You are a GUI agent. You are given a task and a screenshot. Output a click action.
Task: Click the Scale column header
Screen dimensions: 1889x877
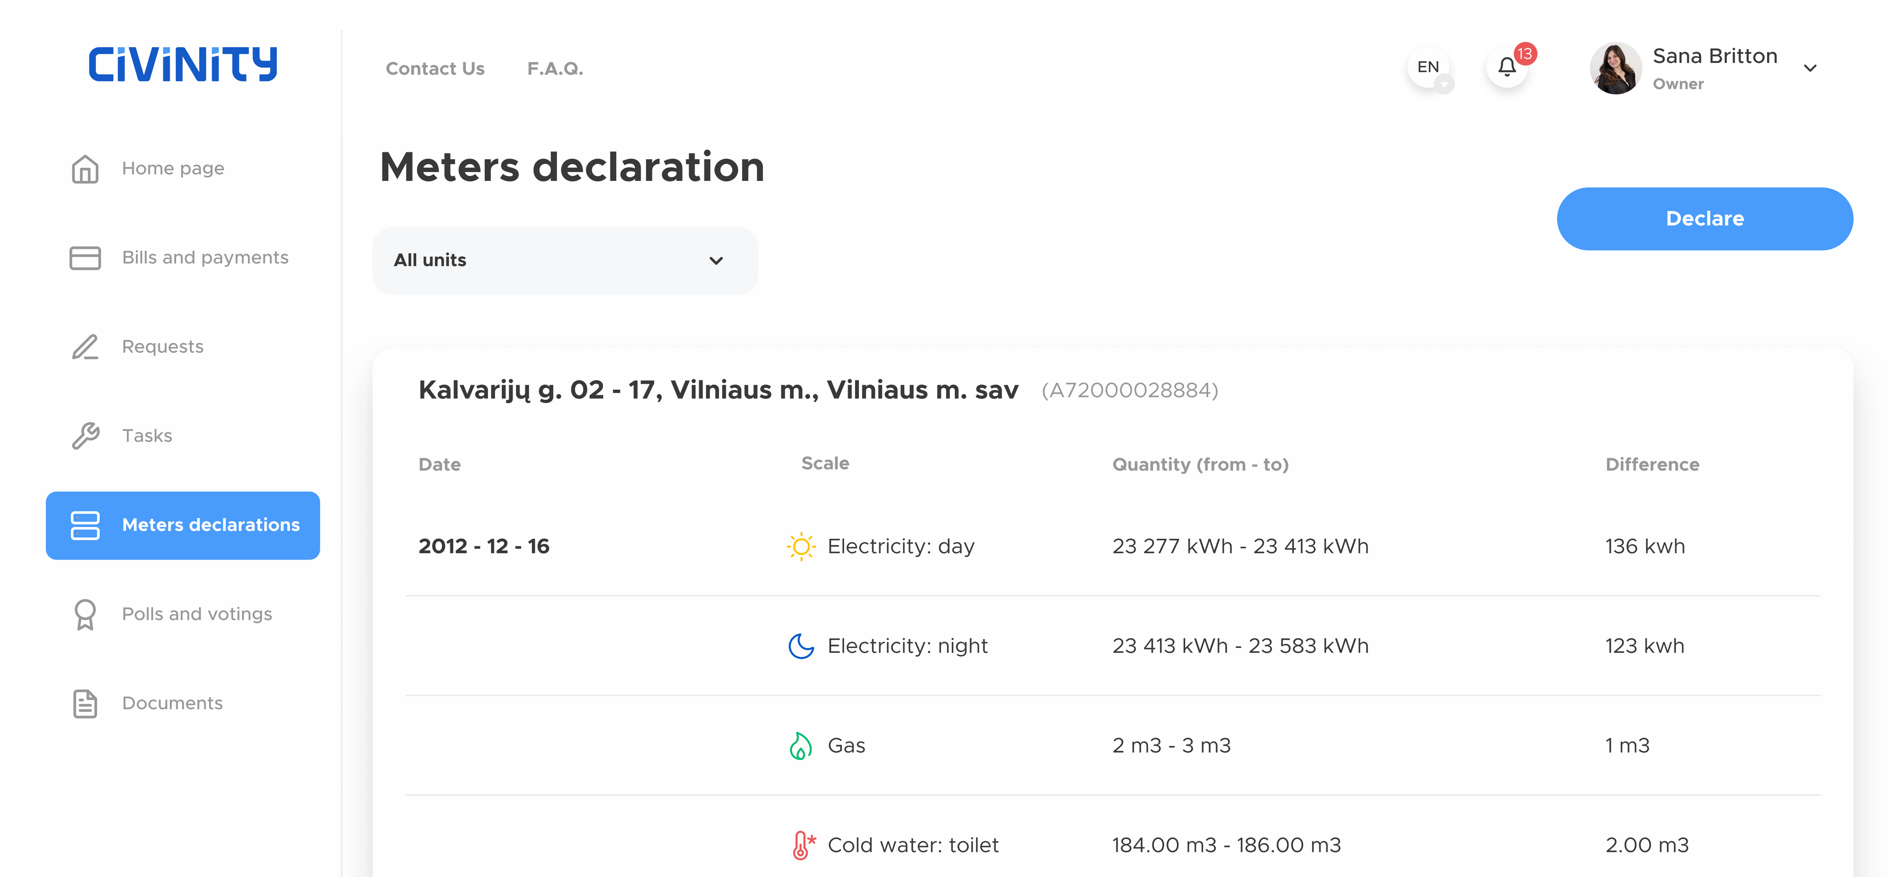click(x=825, y=464)
